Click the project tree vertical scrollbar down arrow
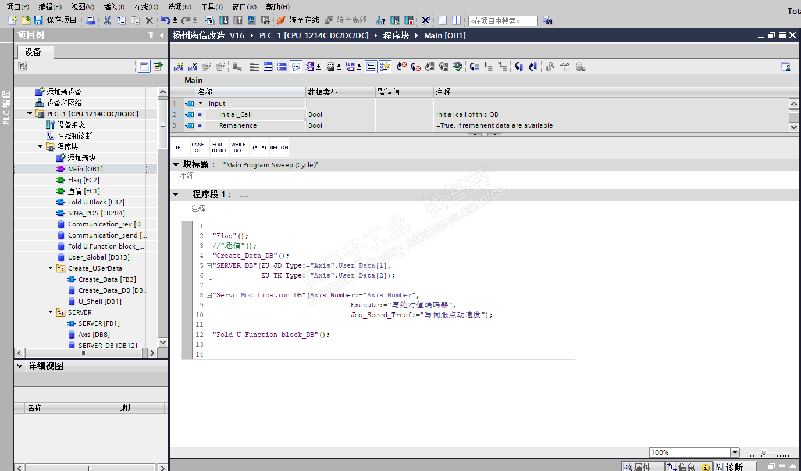The width and height of the screenshot is (801, 471). coord(163,343)
